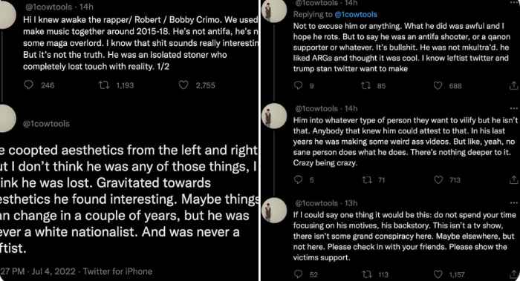
Task: Share the 'Not to excuse him' tweet
Action: [513, 86]
